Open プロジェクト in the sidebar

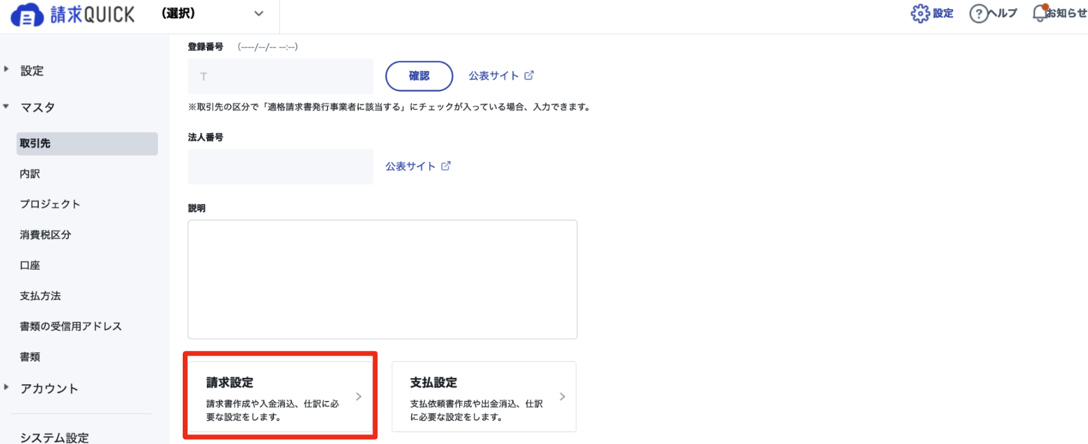point(50,204)
